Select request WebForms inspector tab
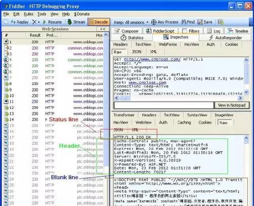The height and width of the screenshot is (206, 254). coord(168,45)
